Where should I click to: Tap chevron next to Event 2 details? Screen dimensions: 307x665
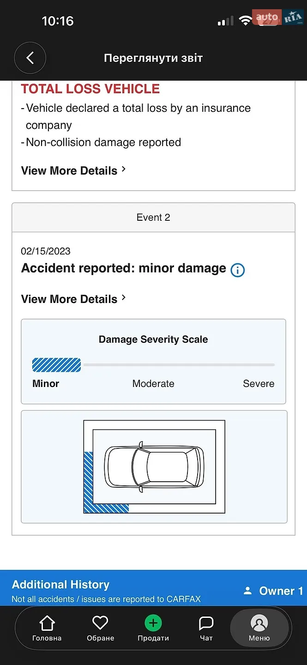pyautogui.click(x=123, y=298)
